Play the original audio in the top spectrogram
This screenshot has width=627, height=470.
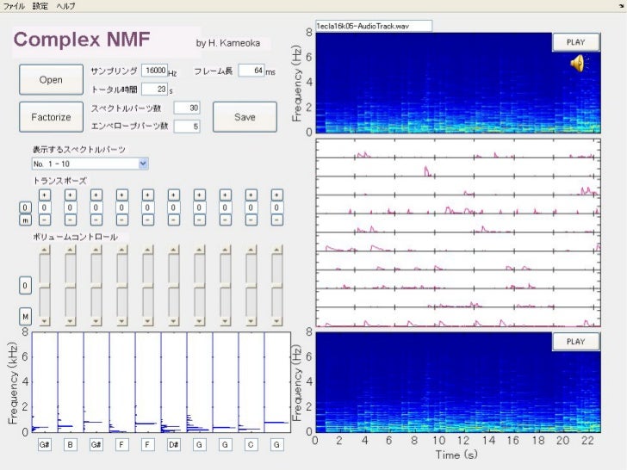[574, 41]
